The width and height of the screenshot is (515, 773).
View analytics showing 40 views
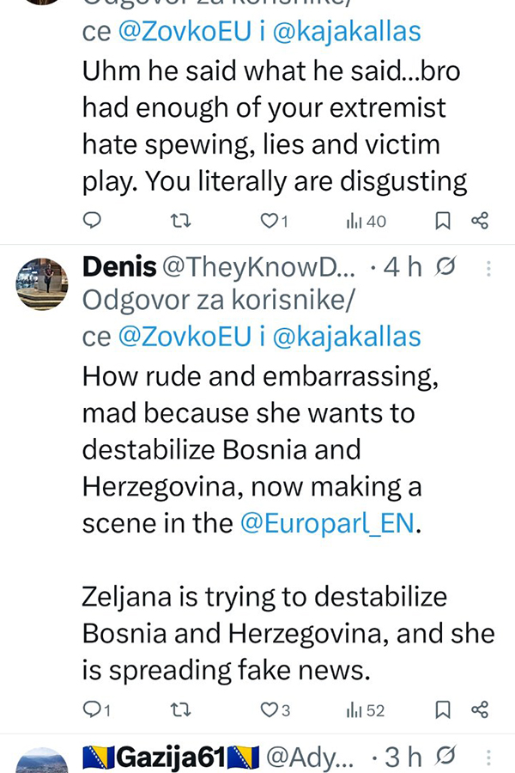(x=366, y=221)
